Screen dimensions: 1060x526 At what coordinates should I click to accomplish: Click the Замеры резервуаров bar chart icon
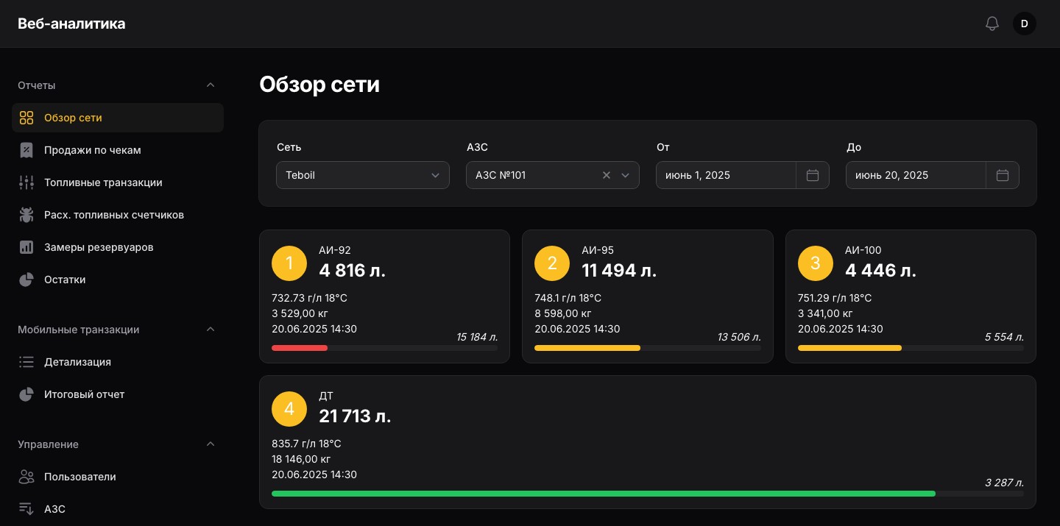click(x=26, y=247)
